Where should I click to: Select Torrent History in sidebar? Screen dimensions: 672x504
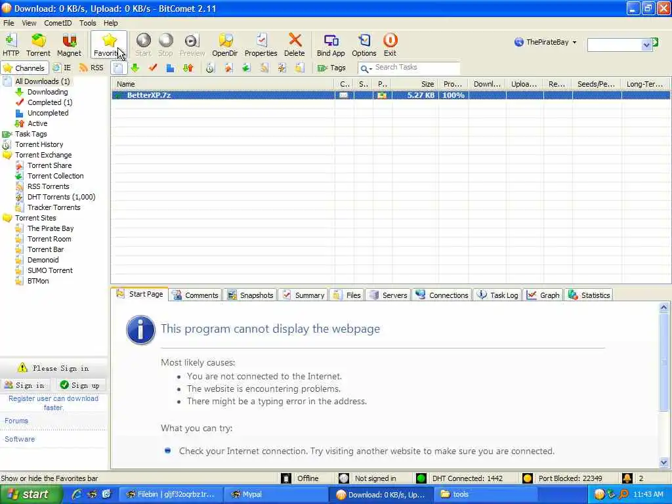click(39, 144)
